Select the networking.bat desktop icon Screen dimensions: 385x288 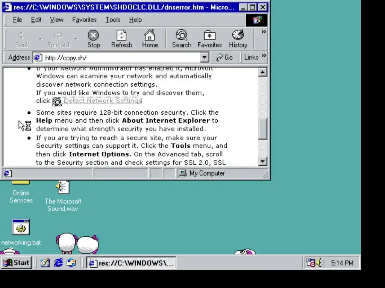[x=21, y=232]
